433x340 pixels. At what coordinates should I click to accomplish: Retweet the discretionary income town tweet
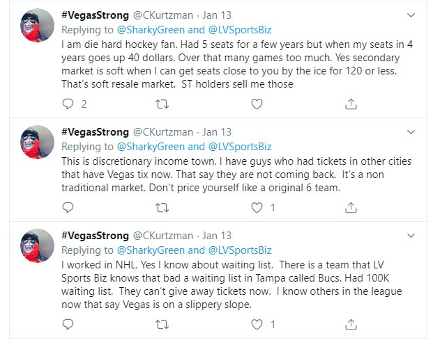[x=162, y=207]
